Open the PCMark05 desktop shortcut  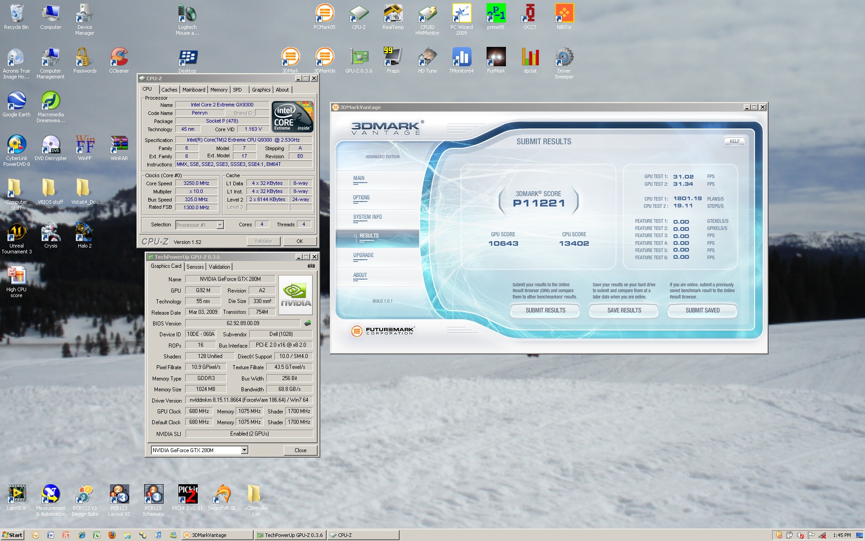(324, 17)
